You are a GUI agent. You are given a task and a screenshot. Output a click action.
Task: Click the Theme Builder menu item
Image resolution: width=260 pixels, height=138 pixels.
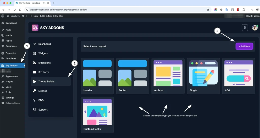[51, 81]
